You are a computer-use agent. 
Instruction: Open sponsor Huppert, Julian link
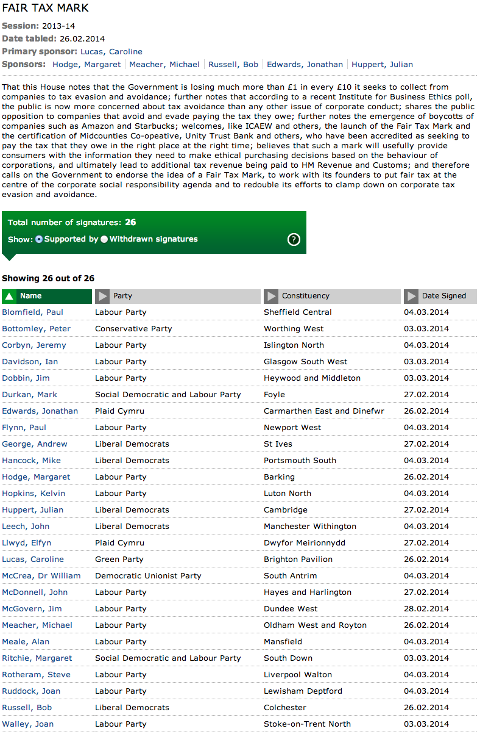coord(383,64)
